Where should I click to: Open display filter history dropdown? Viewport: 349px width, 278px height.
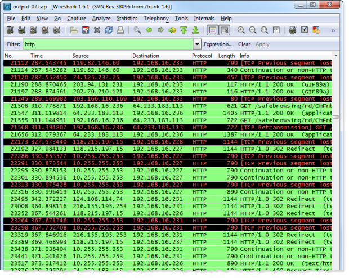coord(197,44)
